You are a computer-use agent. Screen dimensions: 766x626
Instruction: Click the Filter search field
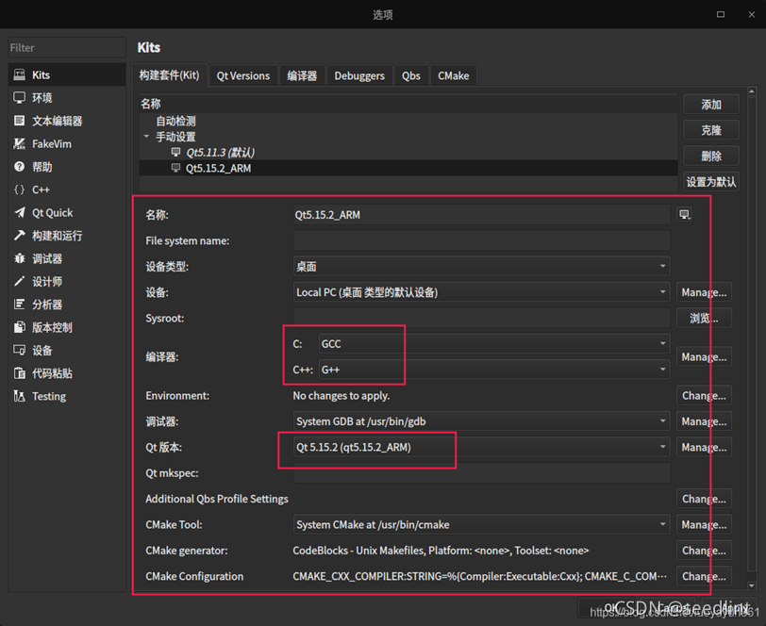[67, 48]
